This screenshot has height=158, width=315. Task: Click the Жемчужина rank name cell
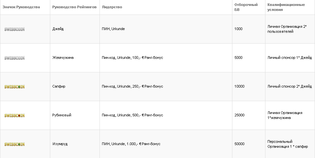click(63, 58)
